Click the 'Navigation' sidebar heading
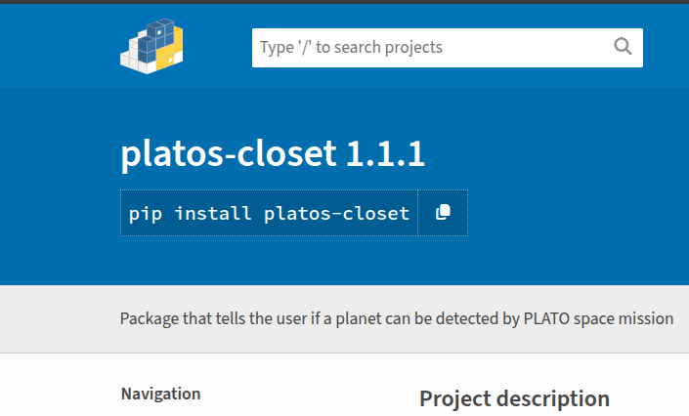The image size is (689, 416). pos(161,394)
